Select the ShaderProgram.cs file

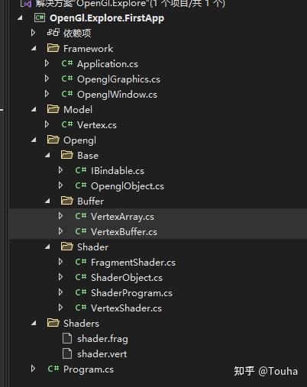tap(131, 293)
